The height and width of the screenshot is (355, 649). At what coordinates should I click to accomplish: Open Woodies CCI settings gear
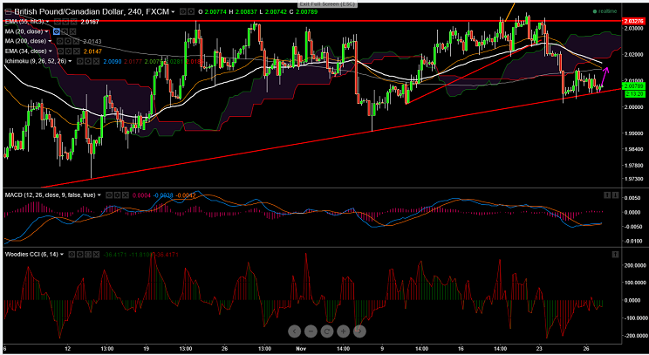80,255
